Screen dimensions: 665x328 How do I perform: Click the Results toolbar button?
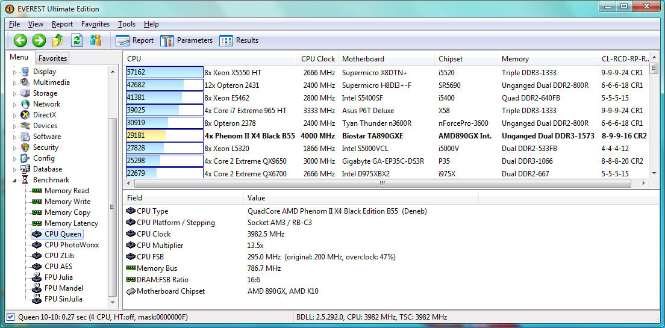tap(239, 40)
